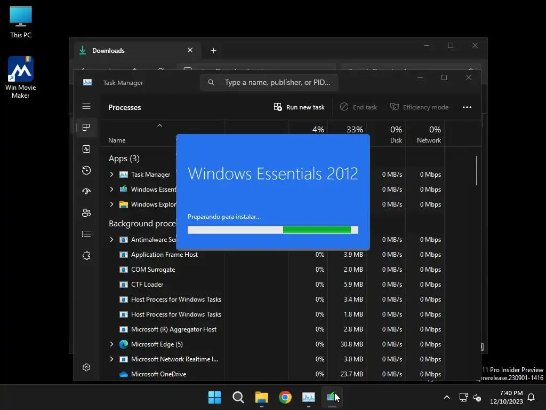Open the App history page icon
Viewport: 546px width, 410px height.
pyautogui.click(x=86, y=170)
